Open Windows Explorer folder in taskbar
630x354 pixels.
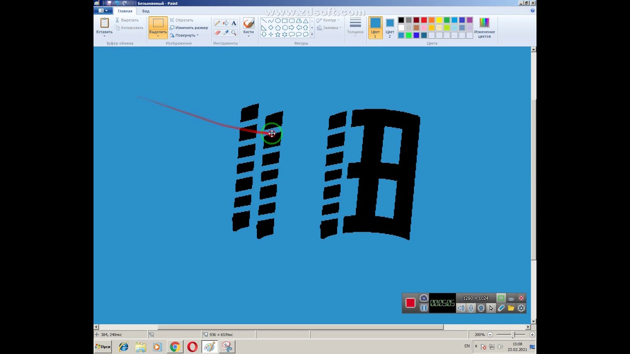click(x=141, y=347)
